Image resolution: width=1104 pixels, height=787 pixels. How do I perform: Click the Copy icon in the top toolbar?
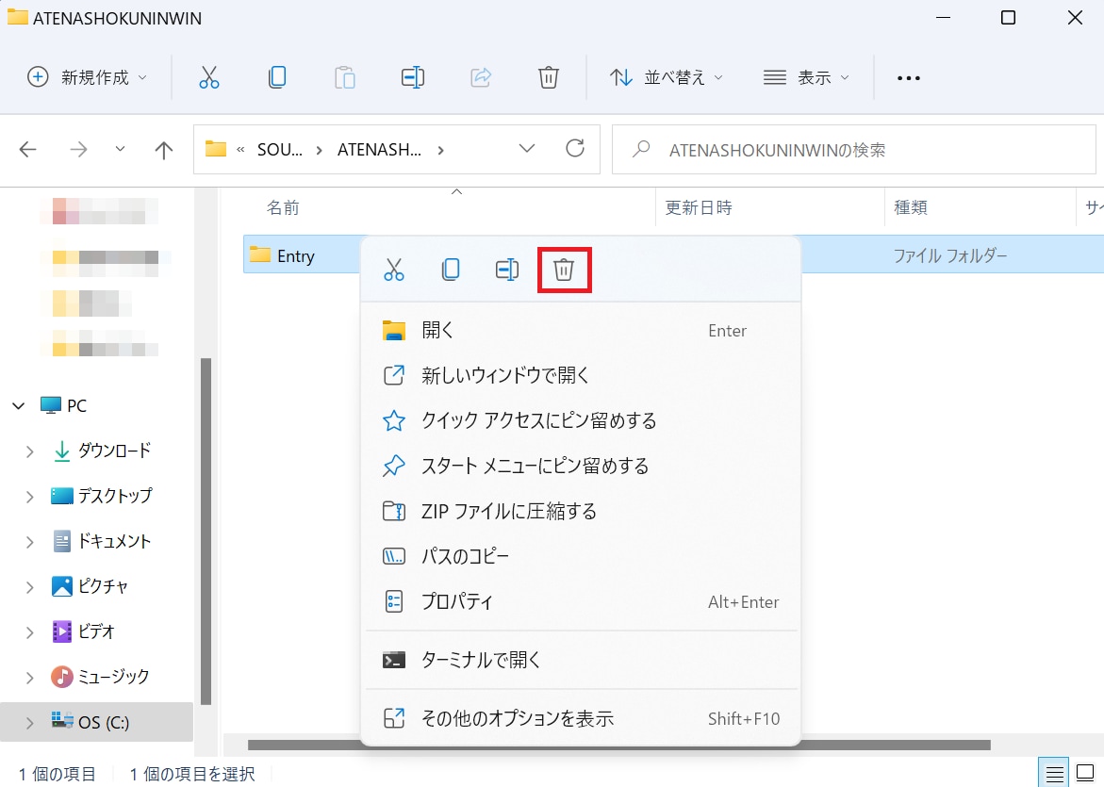coord(276,76)
